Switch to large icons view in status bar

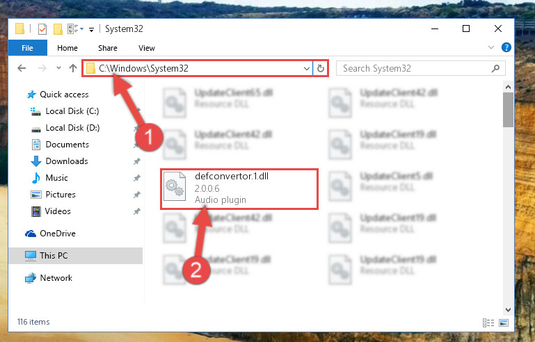coord(503,323)
